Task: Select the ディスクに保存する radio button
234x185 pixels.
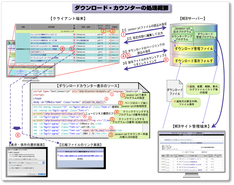Action: point(10,165)
